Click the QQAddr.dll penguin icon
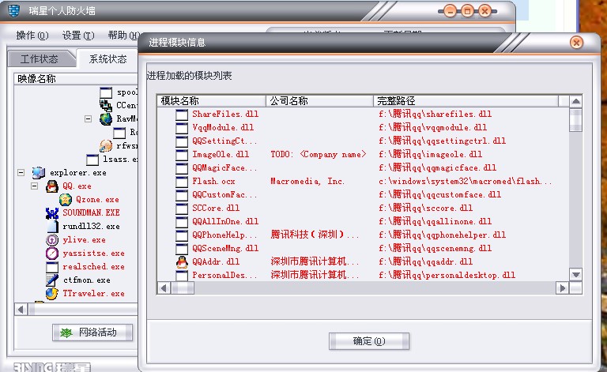 click(182, 261)
